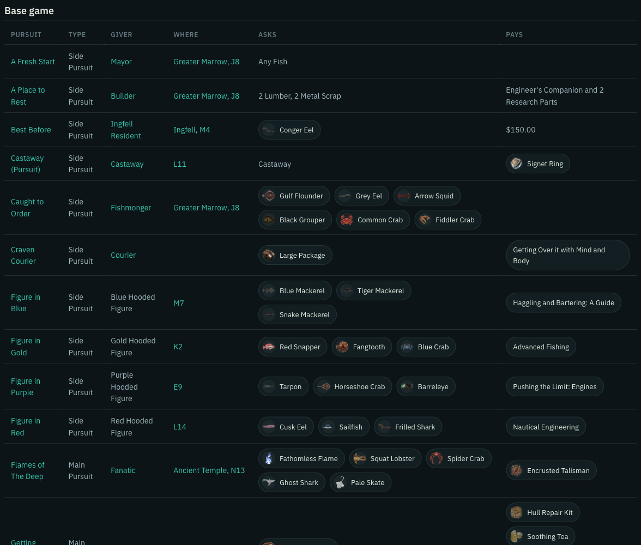The height and width of the screenshot is (545, 641).
Task: Open the Flames of The Deep pursuit
Action: click(x=28, y=470)
